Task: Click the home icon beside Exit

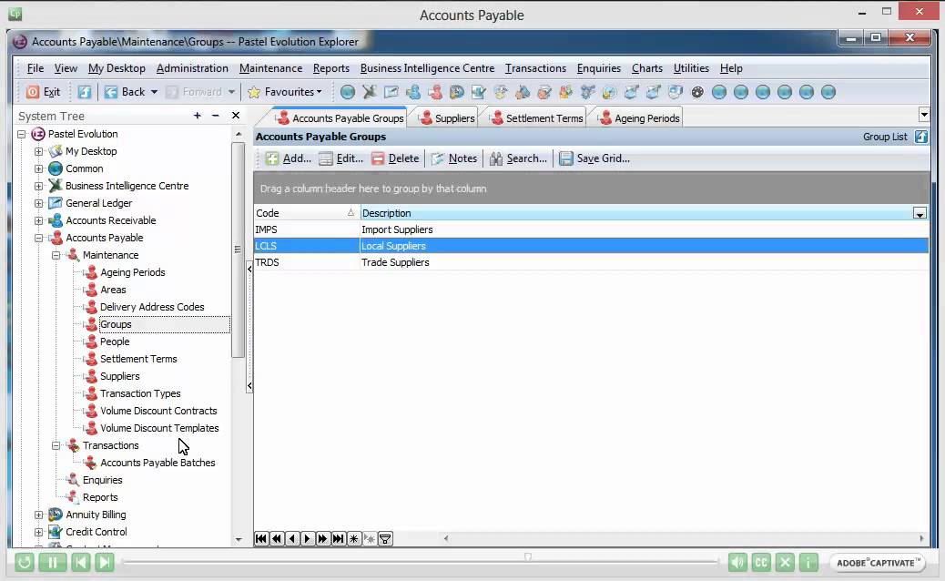Action: pos(85,92)
